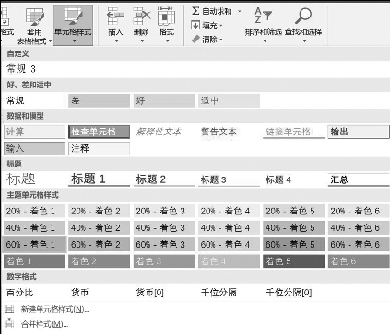
Task: Click icon beside 合并样式
Action: [9, 323]
